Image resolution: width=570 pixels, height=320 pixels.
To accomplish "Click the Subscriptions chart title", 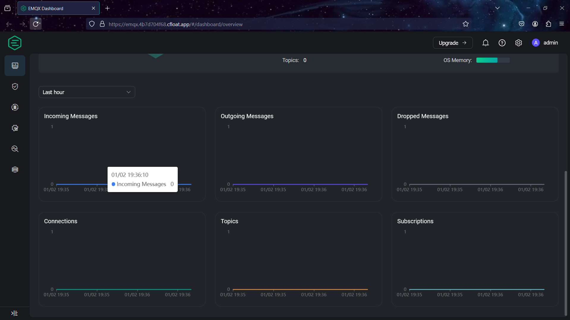I will [415, 221].
